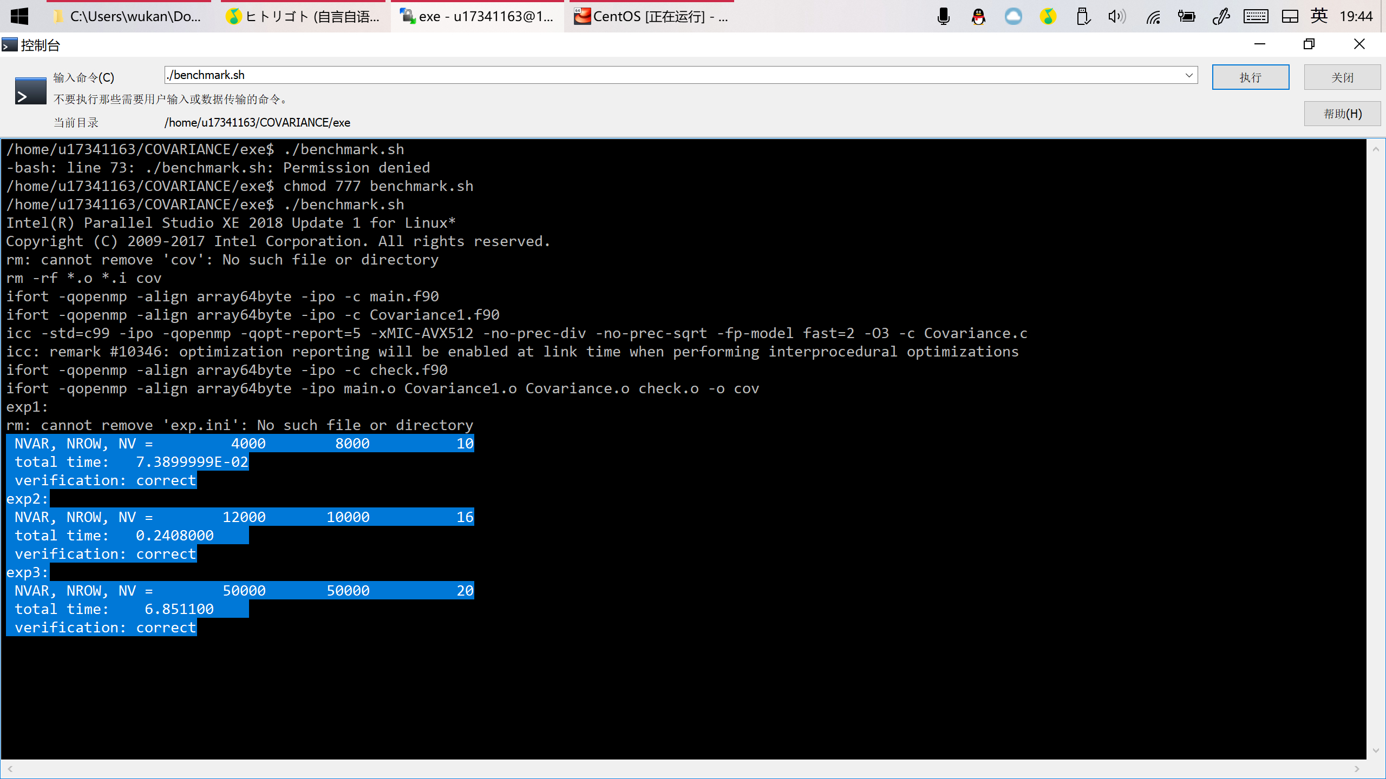Click the scroll right arrow on the horizontal scrollbar

(x=1357, y=769)
